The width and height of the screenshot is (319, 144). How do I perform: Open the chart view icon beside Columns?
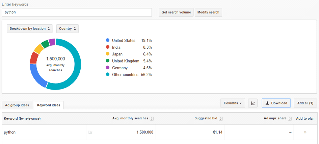pos(253,103)
